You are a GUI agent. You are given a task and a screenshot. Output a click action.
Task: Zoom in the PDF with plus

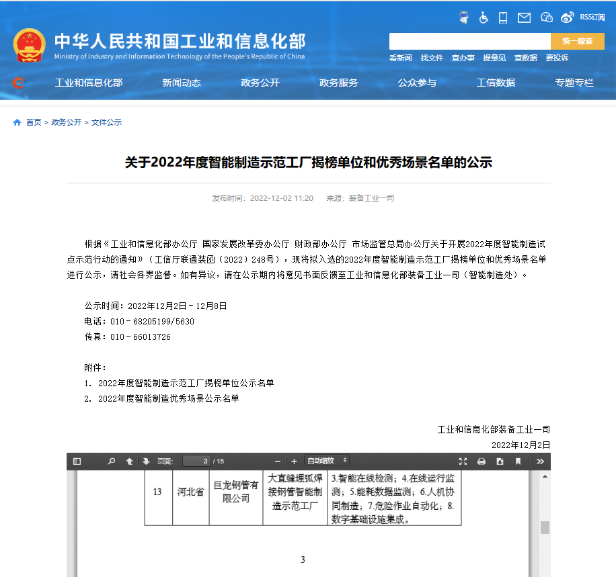click(294, 461)
